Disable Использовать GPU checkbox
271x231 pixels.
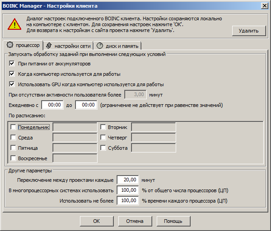(12, 84)
